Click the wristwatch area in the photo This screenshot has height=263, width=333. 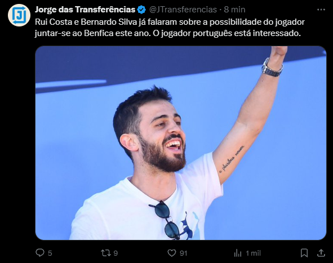272,68
